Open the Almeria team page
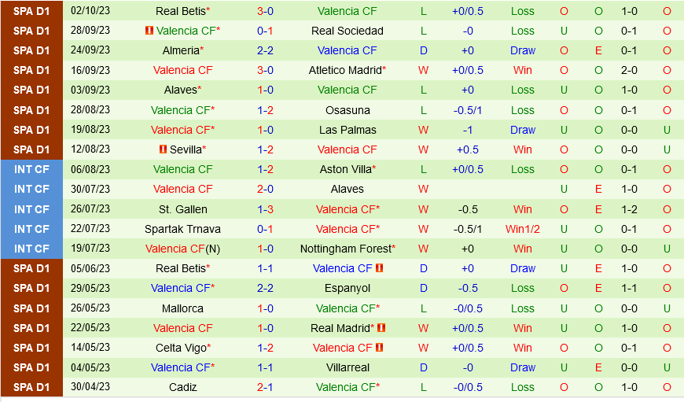Image resolution: width=684 pixels, height=402 pixels. tap(181, 50)
